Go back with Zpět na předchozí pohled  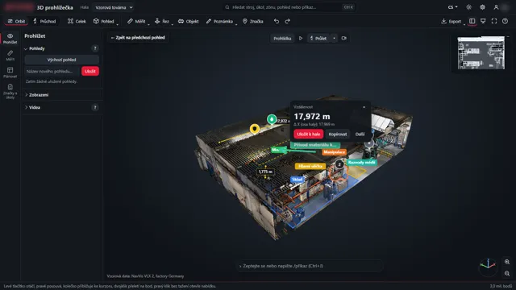(138, 38)
